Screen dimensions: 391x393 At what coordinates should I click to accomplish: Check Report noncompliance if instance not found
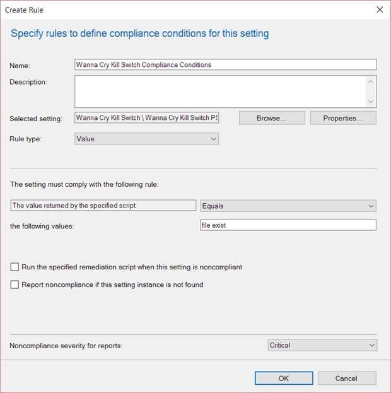(15, 284)
